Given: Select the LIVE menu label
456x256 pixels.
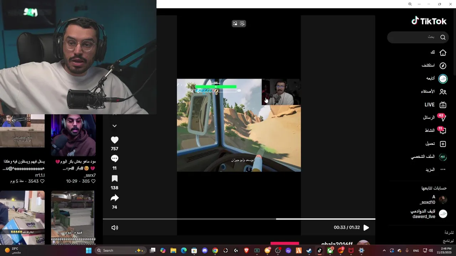Looking at the screenshot, I should pyautogui.click(x=430, y=105).
